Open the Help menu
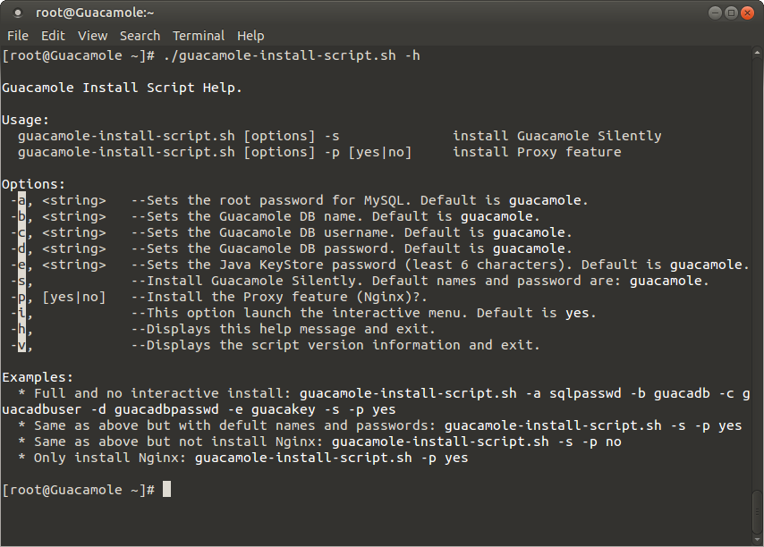The image size is (764, 547). pyautogui.click(x=250, y=36)
